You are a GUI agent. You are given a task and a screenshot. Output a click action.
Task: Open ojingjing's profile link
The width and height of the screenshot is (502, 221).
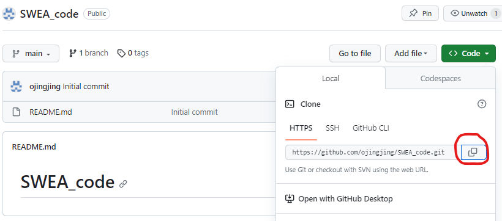[x=45, y=87]
